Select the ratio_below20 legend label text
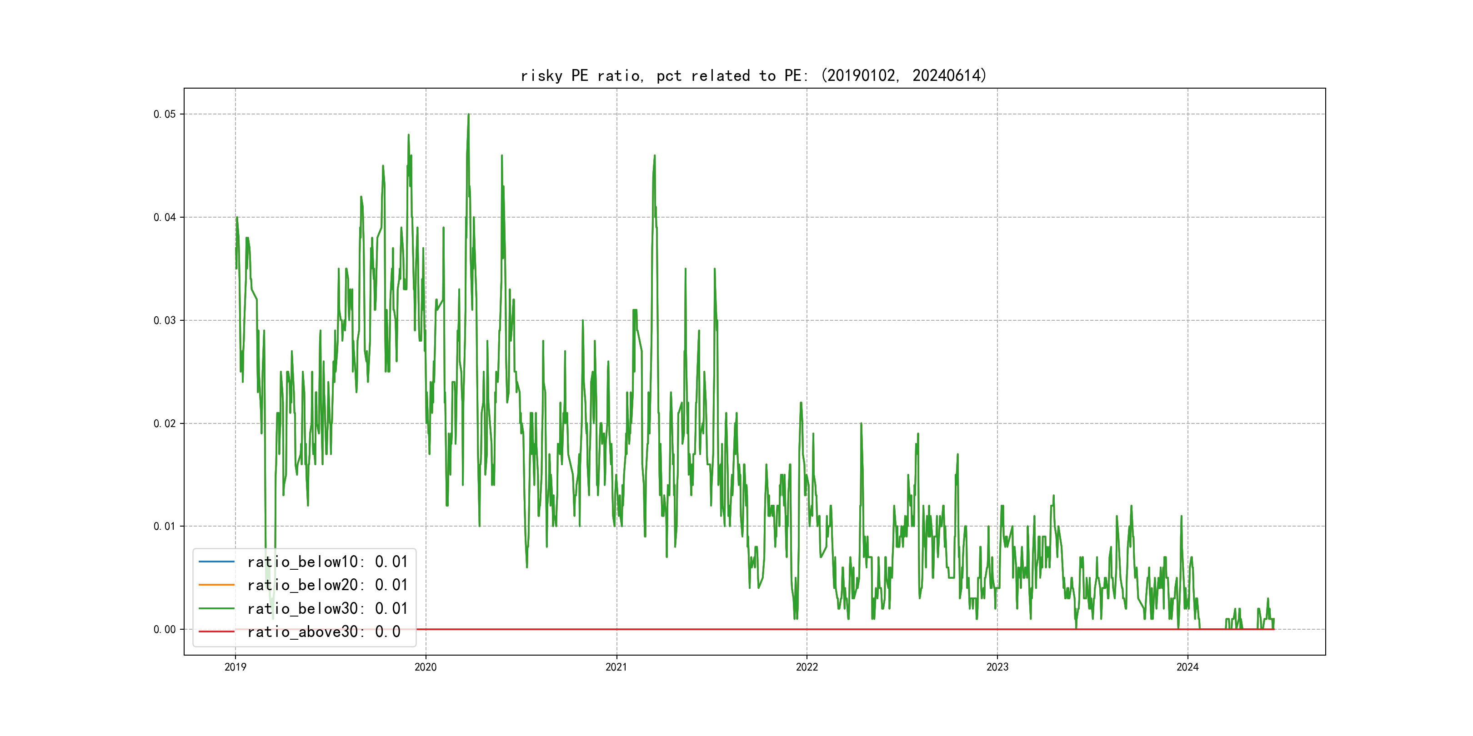This screenshot has height=736, width=1473. click(x=327, y=585)
